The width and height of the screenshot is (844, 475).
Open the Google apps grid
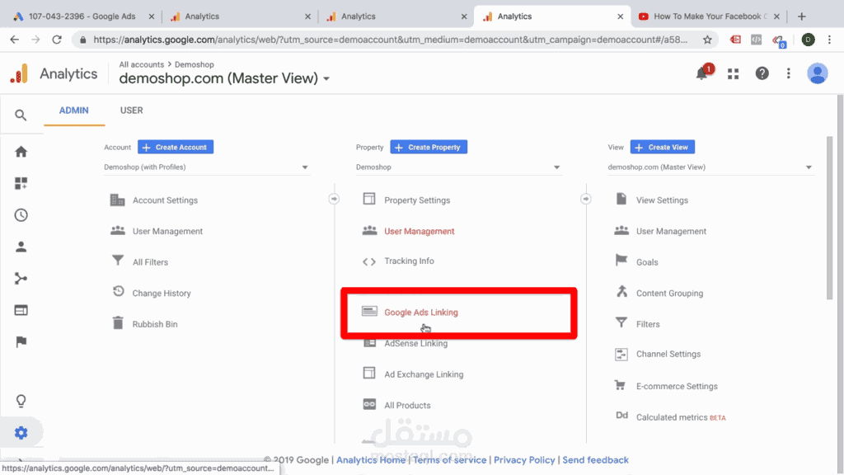pos(733,73)
